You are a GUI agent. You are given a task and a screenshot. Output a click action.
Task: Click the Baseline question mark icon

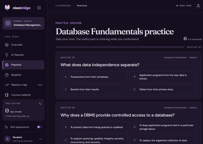[7, 75]
